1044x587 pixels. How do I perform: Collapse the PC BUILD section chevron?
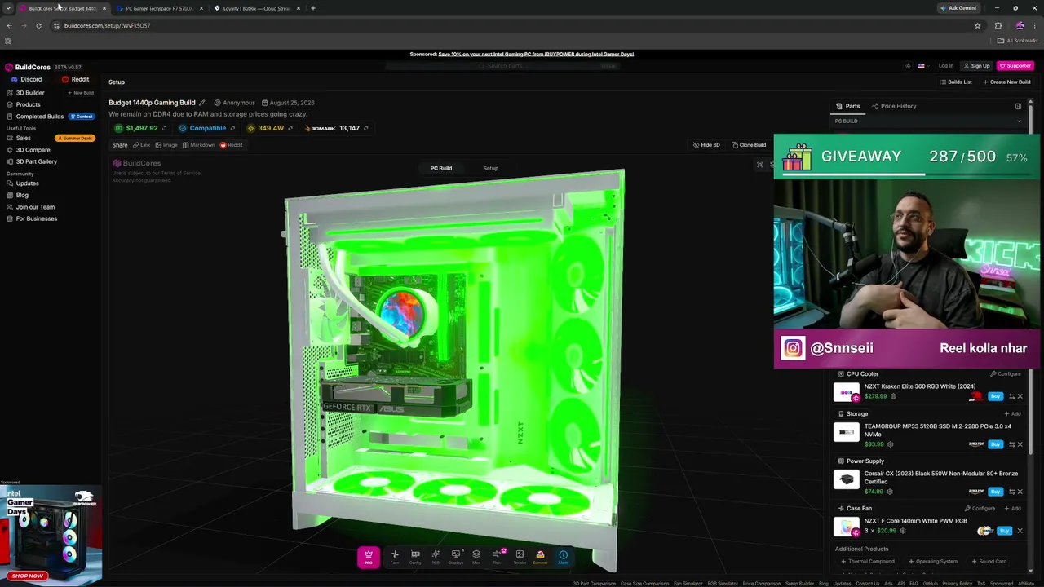1019,121
